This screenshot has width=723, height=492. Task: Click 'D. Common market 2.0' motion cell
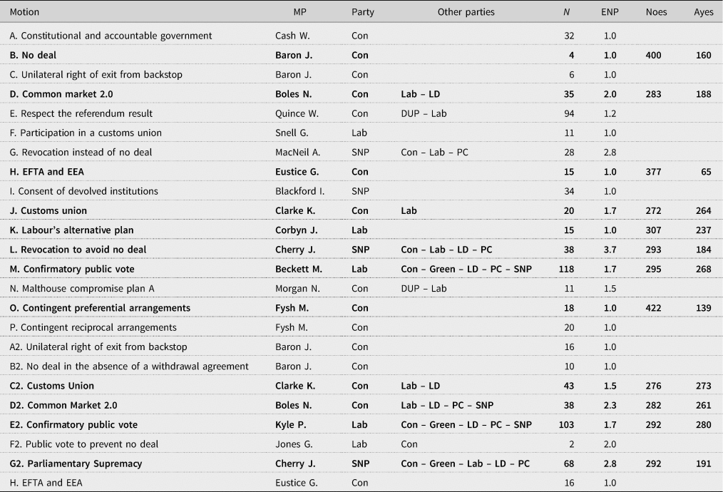click(x=62, y=94)
